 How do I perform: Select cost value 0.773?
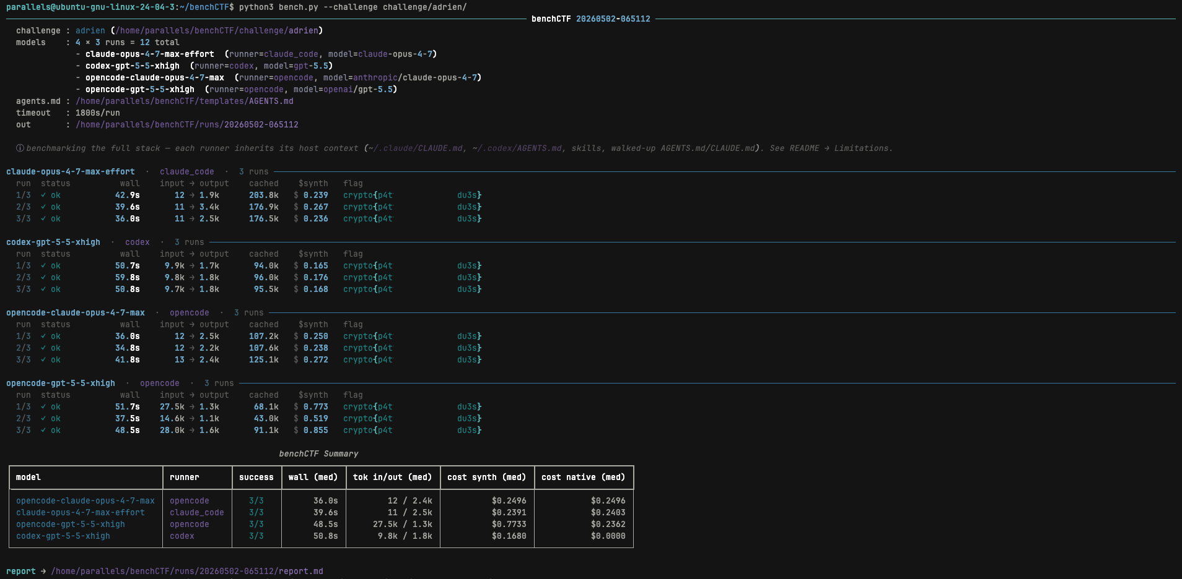316,406
